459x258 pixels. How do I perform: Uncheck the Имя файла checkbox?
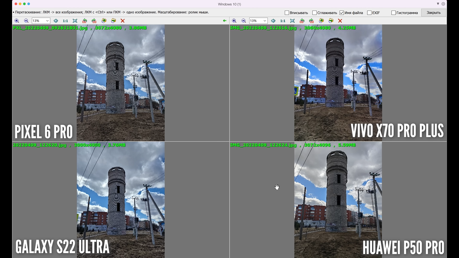tap(342, 13)
